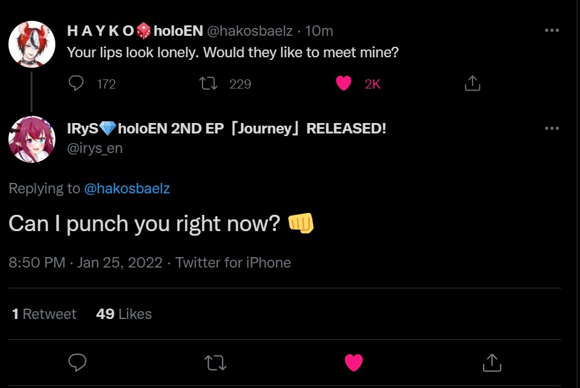View the 49 Likes list

point(124,314)
